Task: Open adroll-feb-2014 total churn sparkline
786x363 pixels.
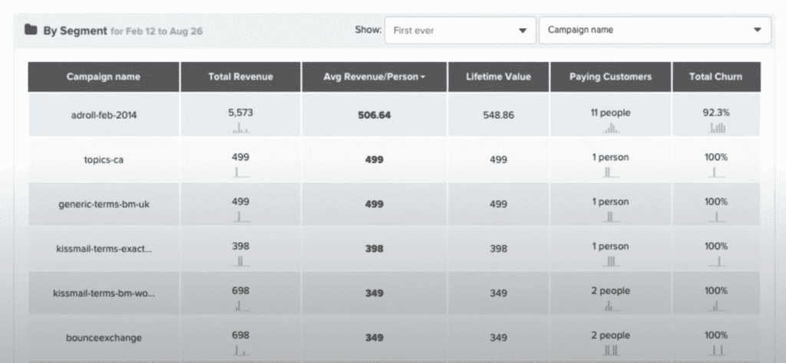Action: (716, 128)
